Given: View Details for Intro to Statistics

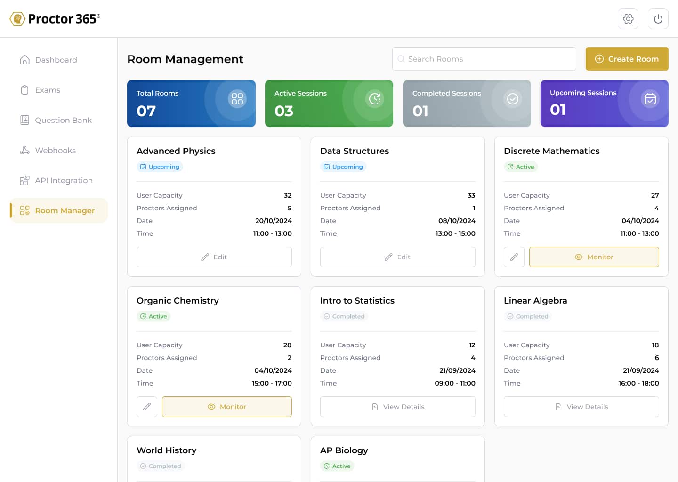Looking at the screenshot, I should [397, 407].
